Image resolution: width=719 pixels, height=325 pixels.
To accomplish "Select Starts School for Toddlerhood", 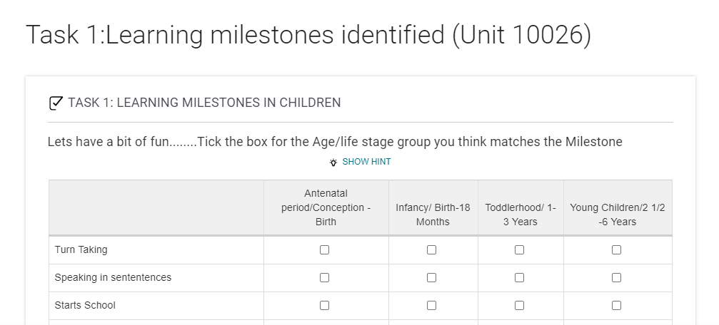I will (x=520, y=306).
